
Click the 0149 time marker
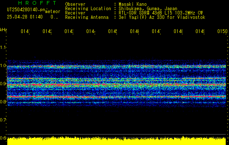click(x=200, y=31)
